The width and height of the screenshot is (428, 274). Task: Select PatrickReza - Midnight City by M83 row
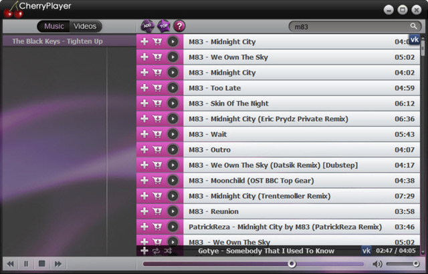pyautogui.click(x=302, y=227)
